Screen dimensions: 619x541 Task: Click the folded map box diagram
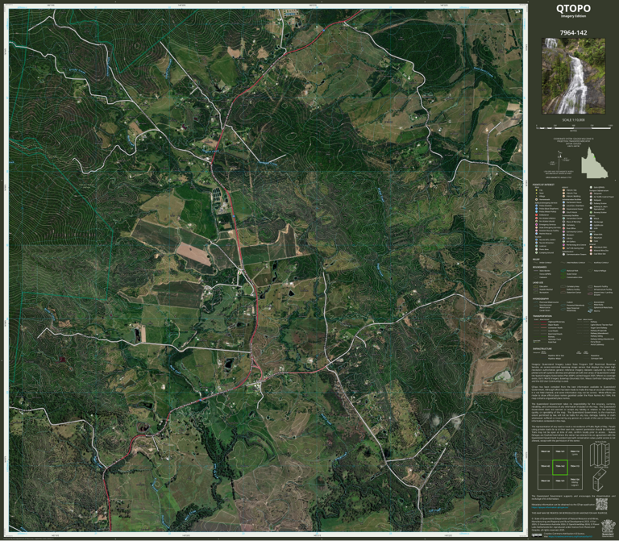599,481
